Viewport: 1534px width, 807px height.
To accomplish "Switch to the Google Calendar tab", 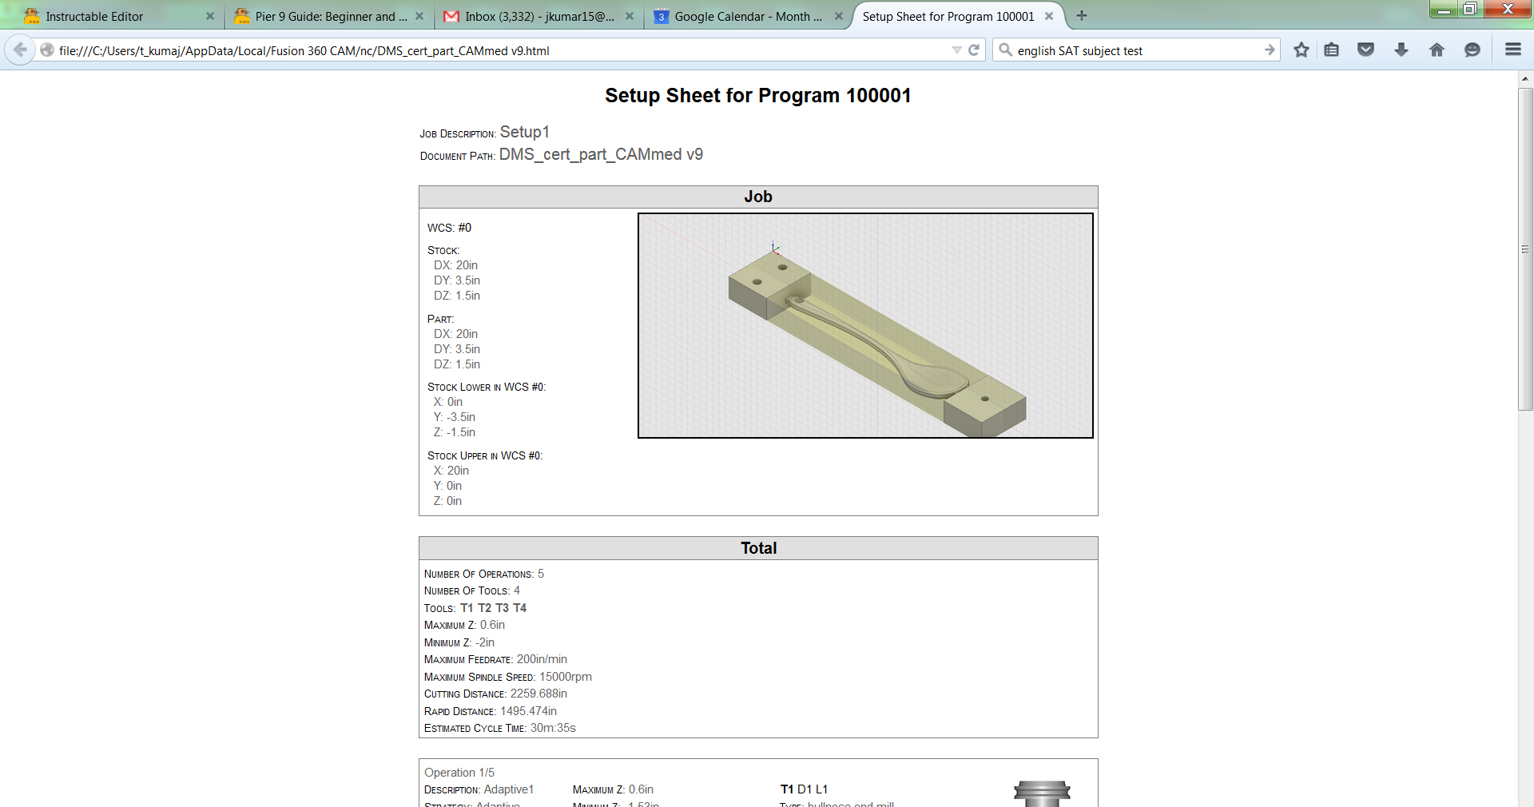I will (x=748, y=16).
